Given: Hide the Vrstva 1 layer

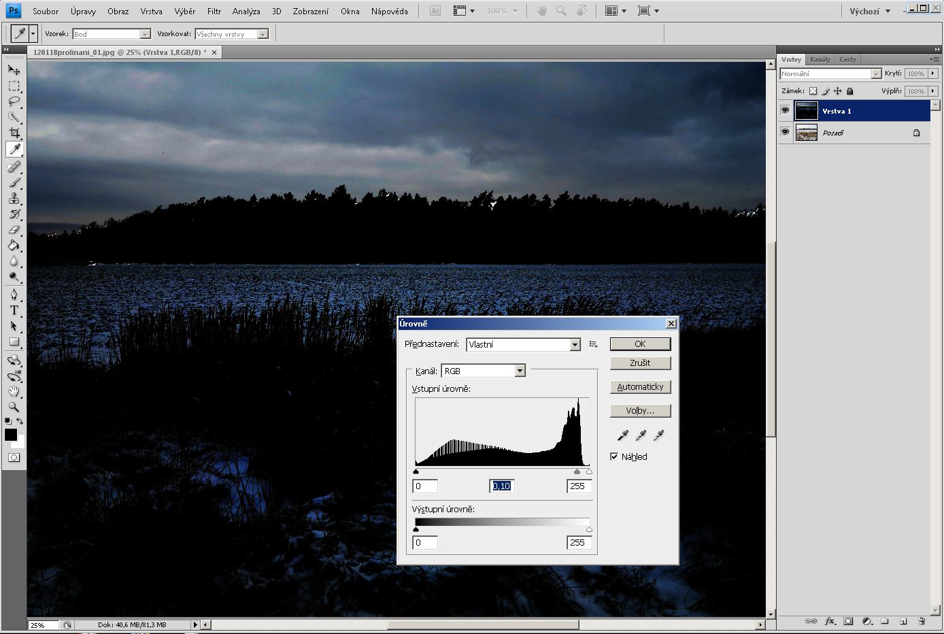Looking at the screenshot, I should [785, 111].
